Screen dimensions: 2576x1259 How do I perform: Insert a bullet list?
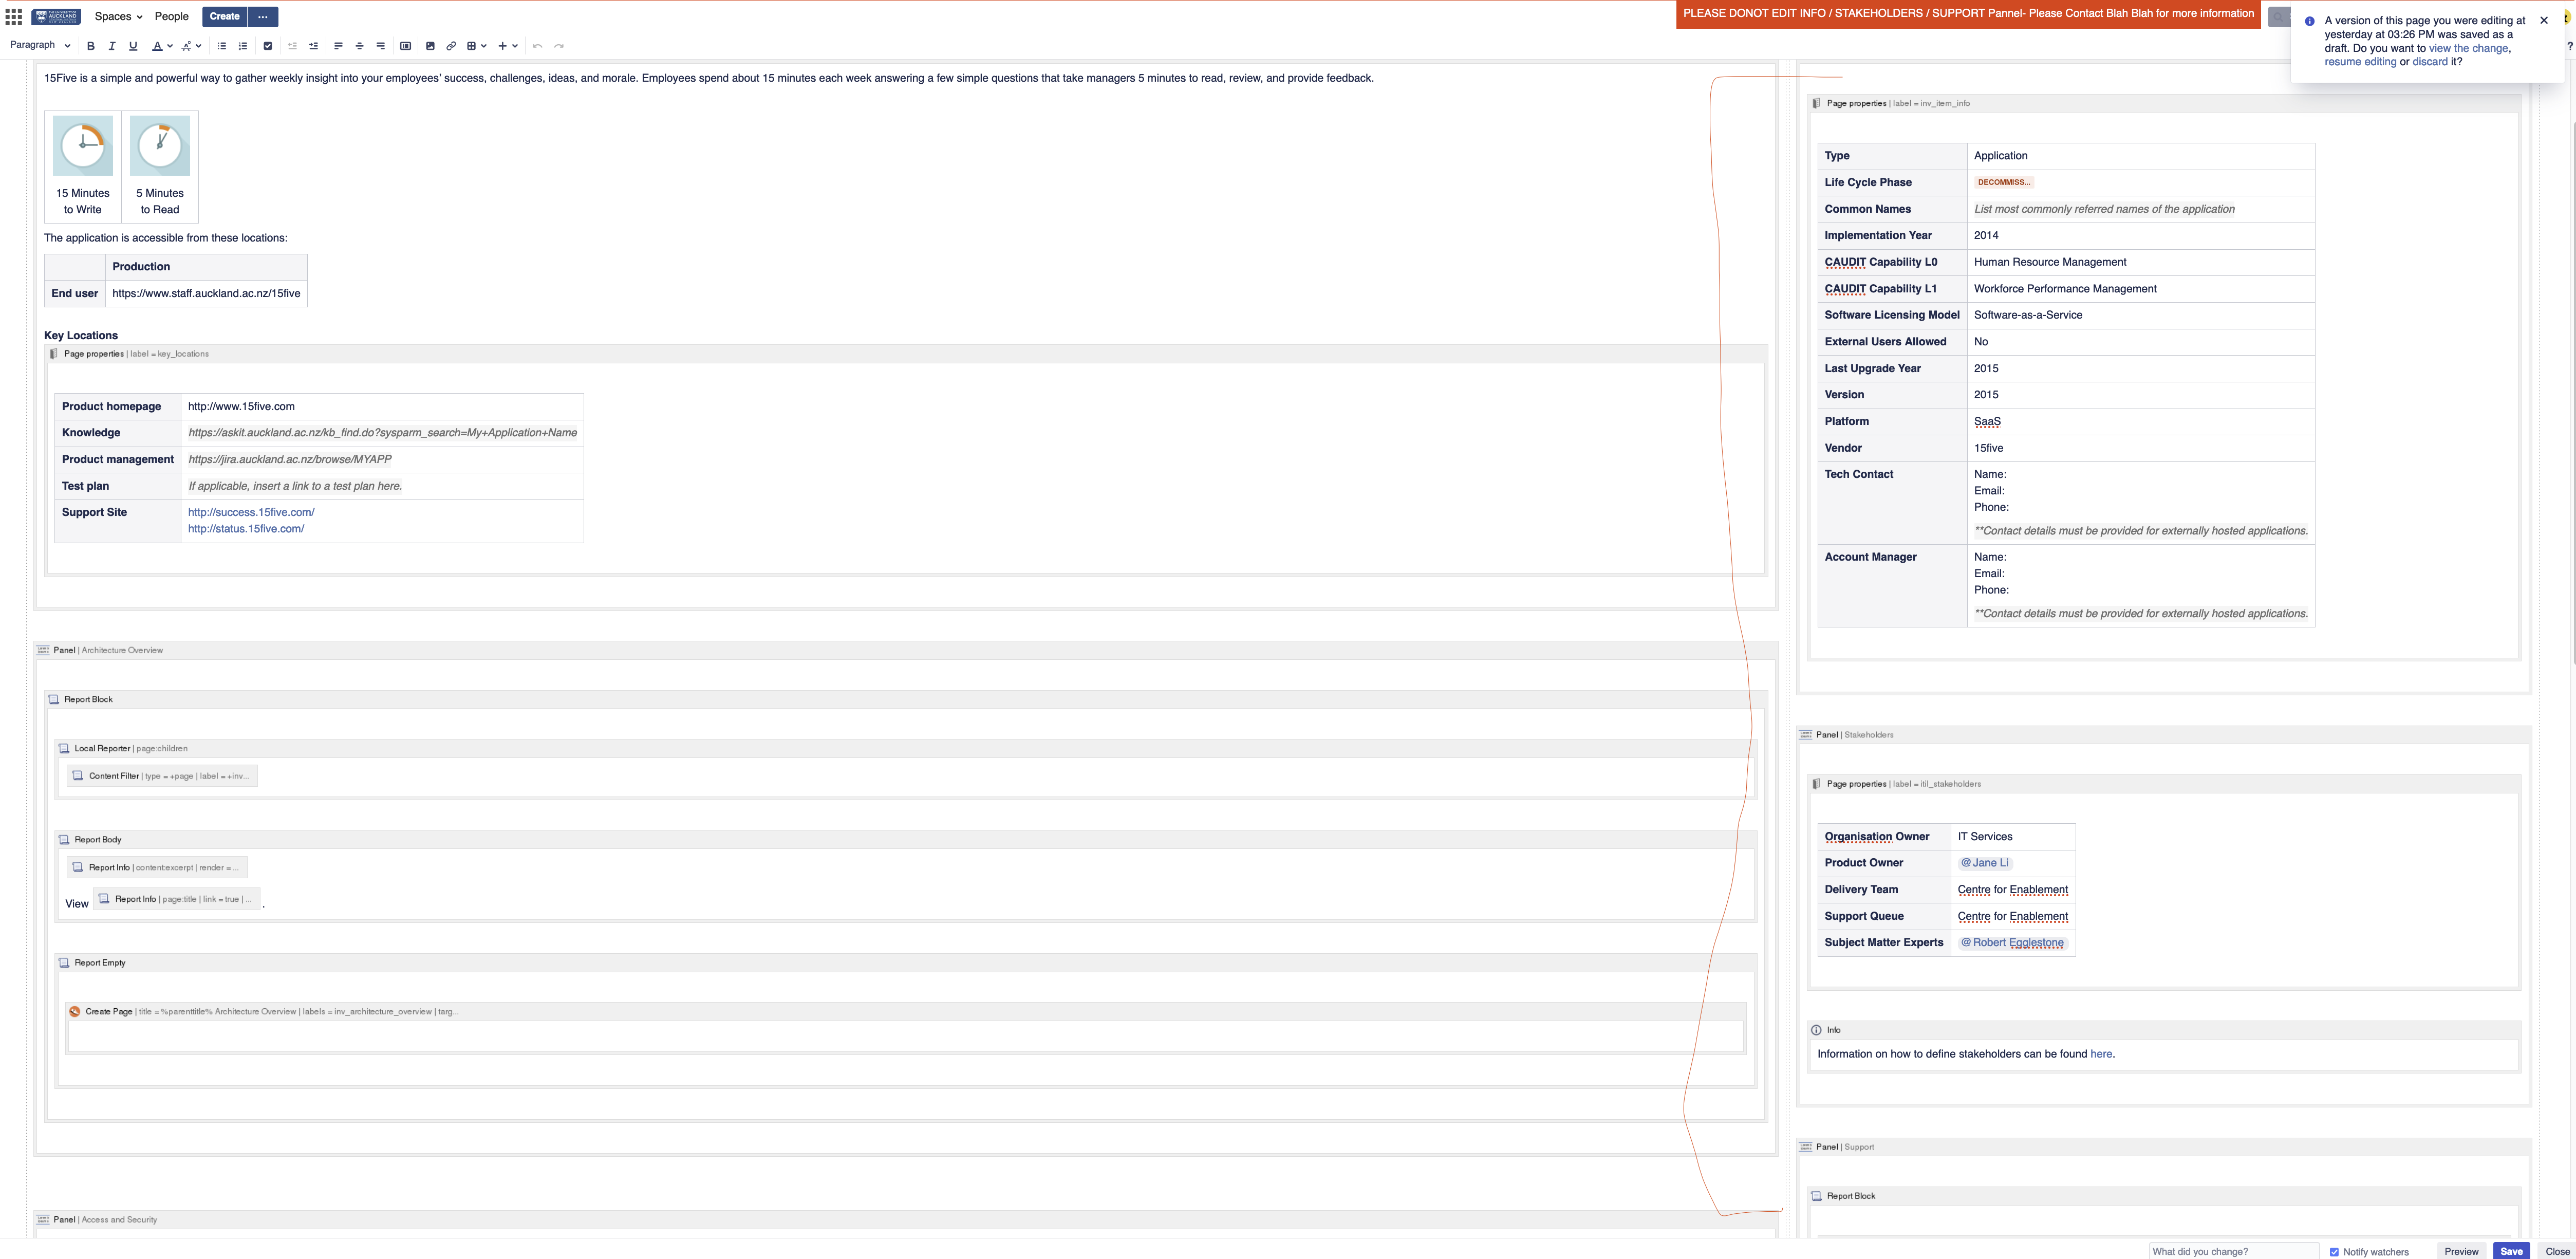(222, 46)
